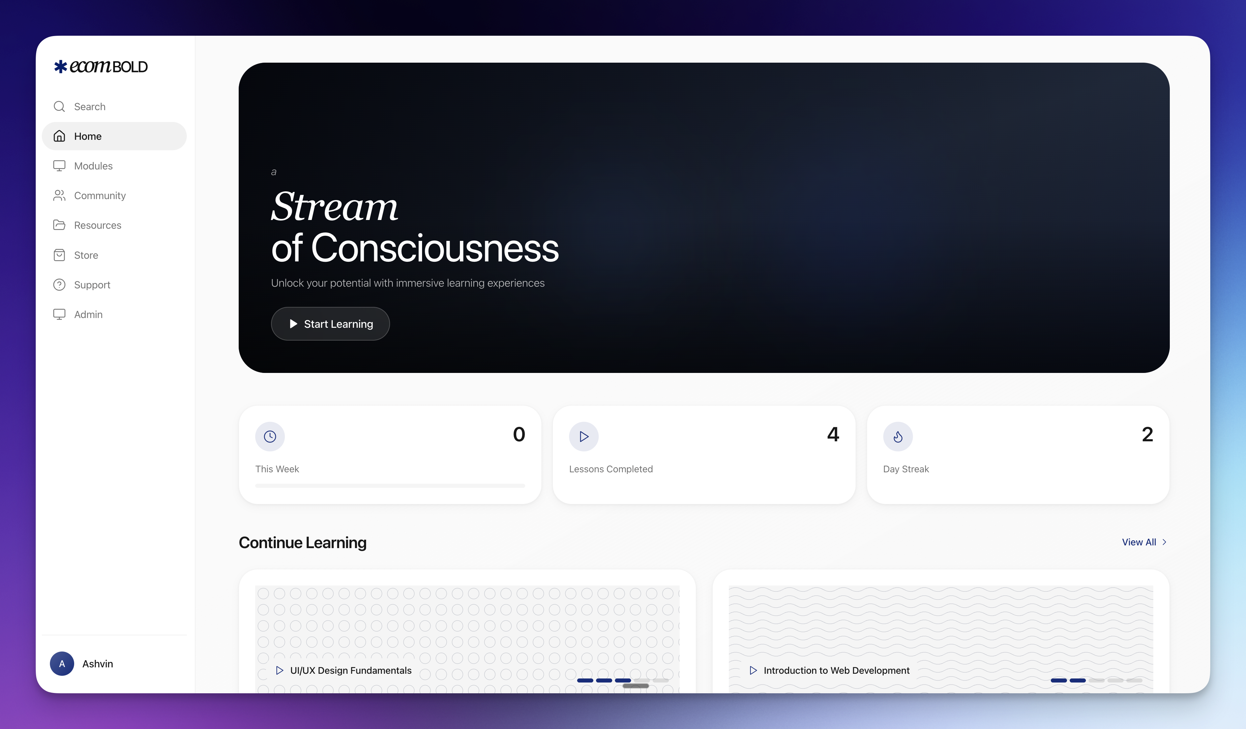The height and width of the screenshot is (729, 1246).
Task: Click the Continue Learning heading
Action: click(x=303, y=543)
